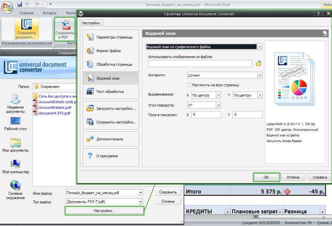Click the Save Document ribbon icon

27,29
